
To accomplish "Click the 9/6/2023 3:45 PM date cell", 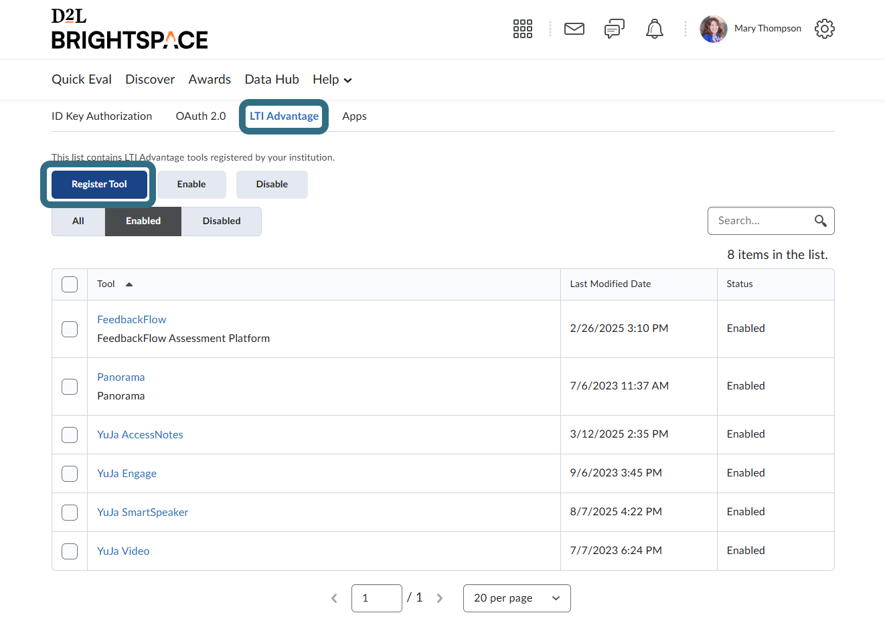I will [x=616, y=473].
